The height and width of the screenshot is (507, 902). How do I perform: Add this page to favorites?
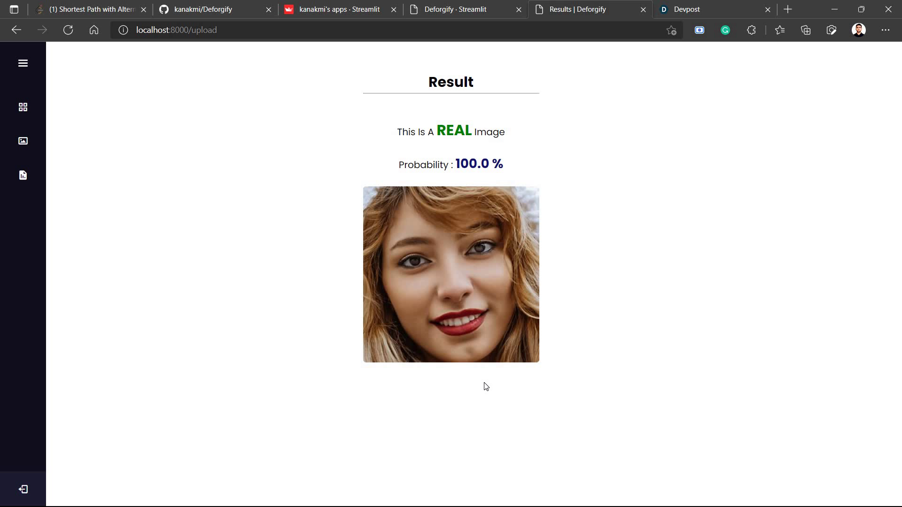[671, 30]
